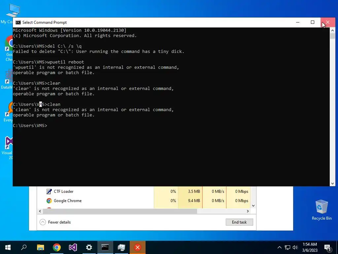The width and height of the screenshot is (338, 254).
Task: Click Google Chrome process icon in Task Manager
Action: 49,201
